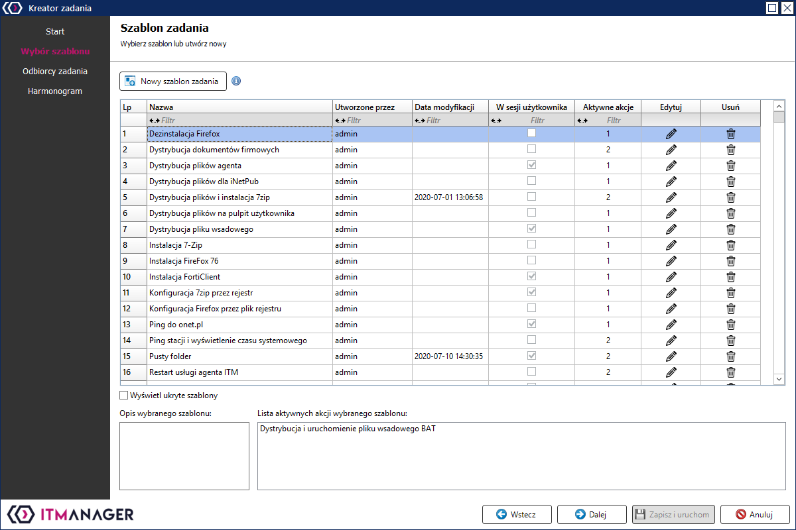
Task: Open editor for Dystrybucja plików dla iNetPub
Action: tap(671, 182)
